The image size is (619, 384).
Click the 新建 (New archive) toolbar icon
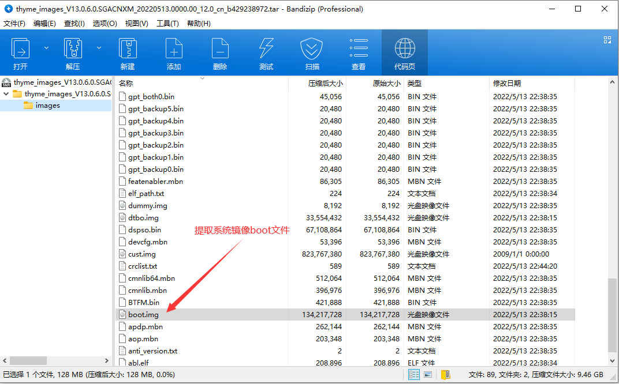point(128,52)
